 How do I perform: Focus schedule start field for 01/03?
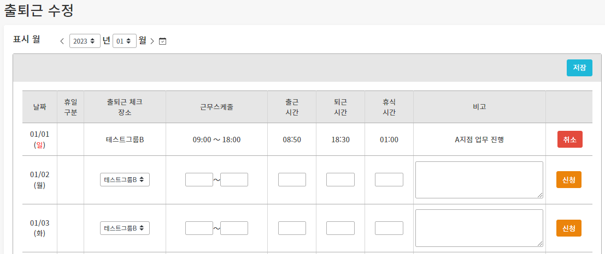click(199, 228)
